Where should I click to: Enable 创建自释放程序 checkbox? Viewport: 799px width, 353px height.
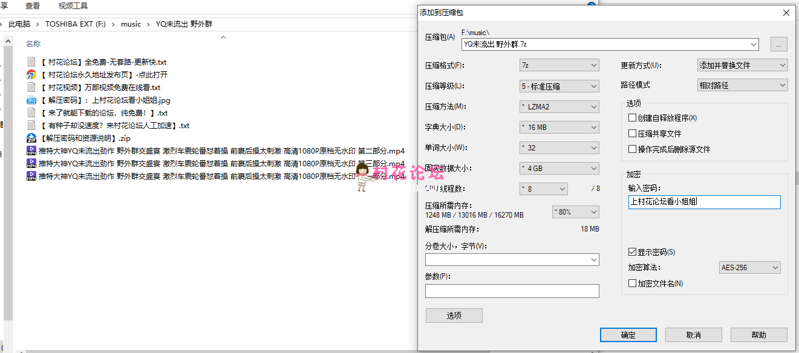click(633, 118)
